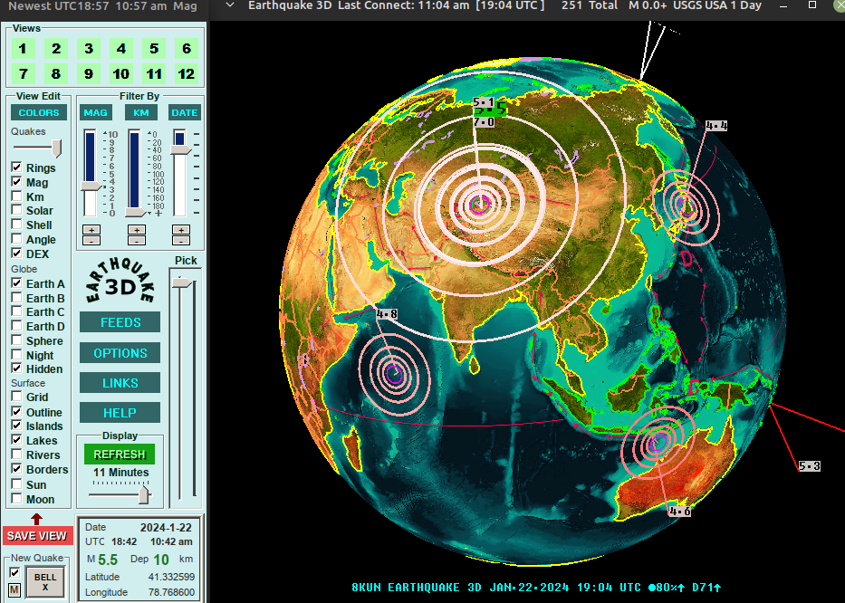Show the surface Grid
Screen dimensions: 845x603
pyautogui.click(x=16, y=397)
